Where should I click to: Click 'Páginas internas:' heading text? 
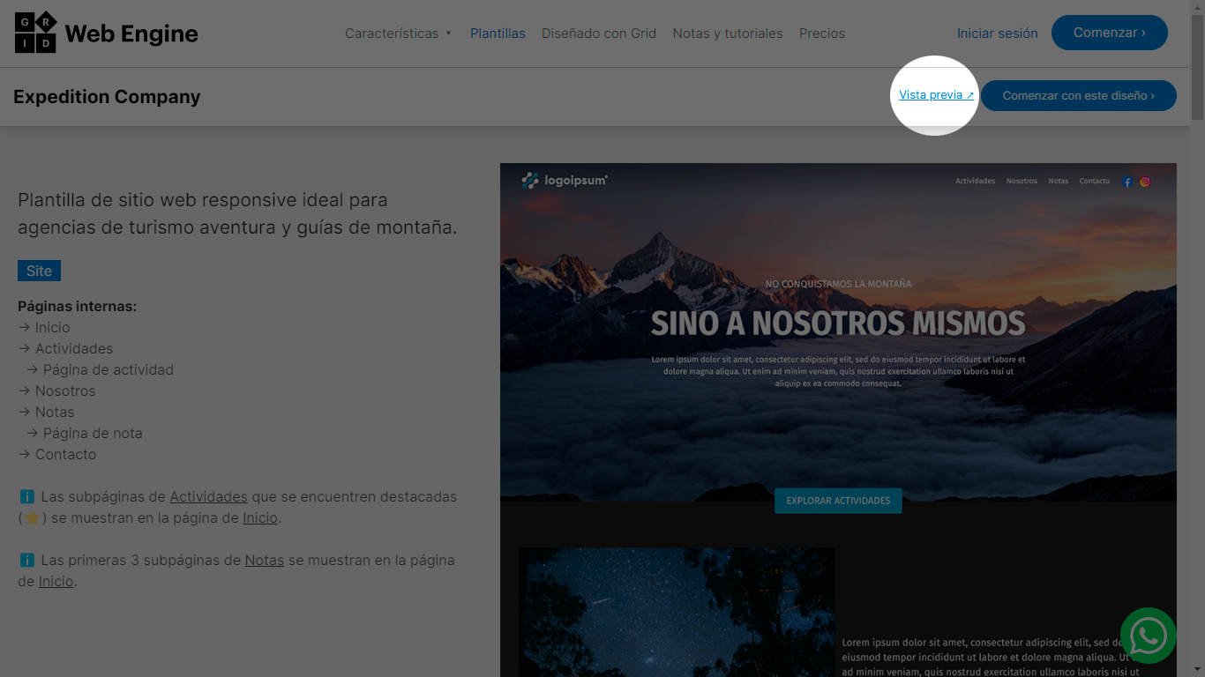coord(77,306)
